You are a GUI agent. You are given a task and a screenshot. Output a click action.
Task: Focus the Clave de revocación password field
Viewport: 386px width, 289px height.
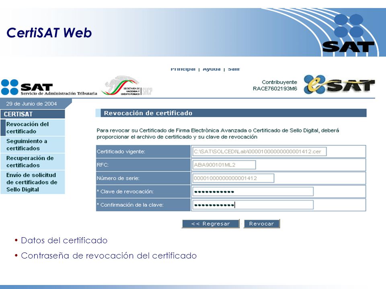click(253, 191)
